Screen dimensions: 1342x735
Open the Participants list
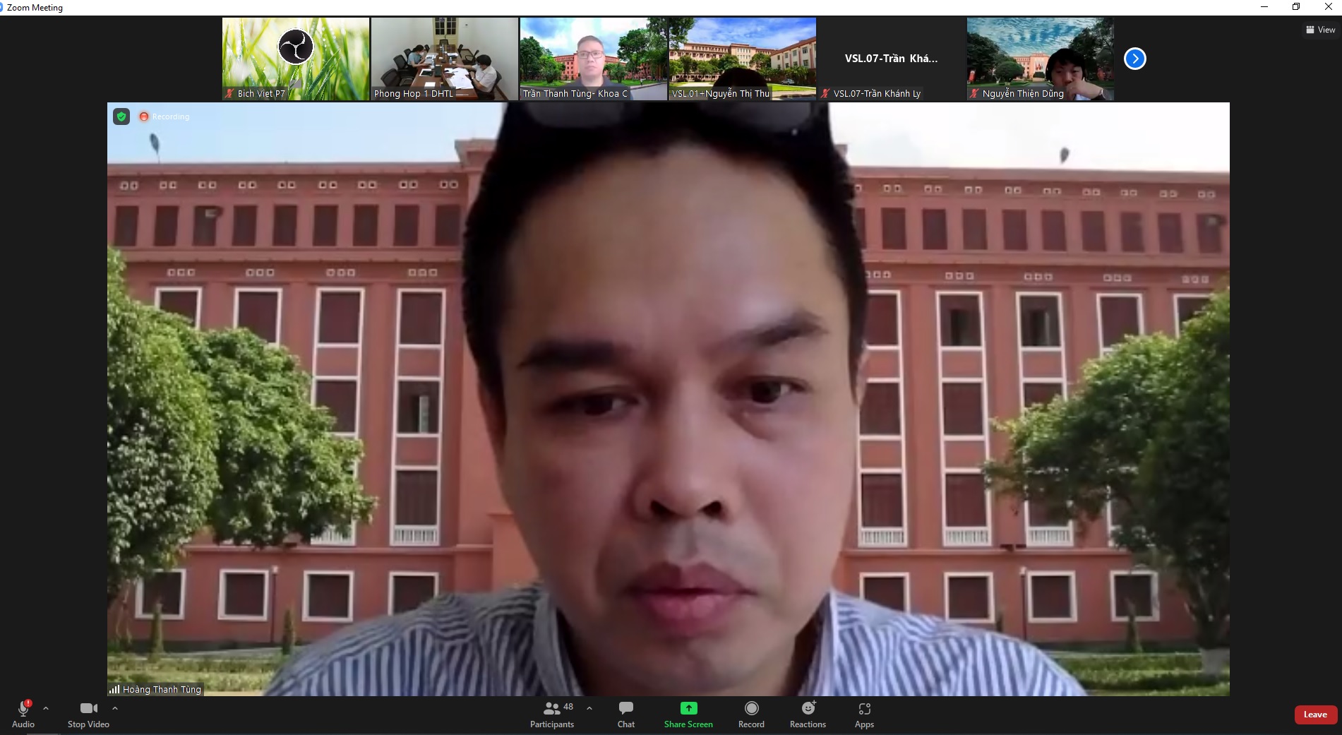pyautogui.click(x=552, y=714)
